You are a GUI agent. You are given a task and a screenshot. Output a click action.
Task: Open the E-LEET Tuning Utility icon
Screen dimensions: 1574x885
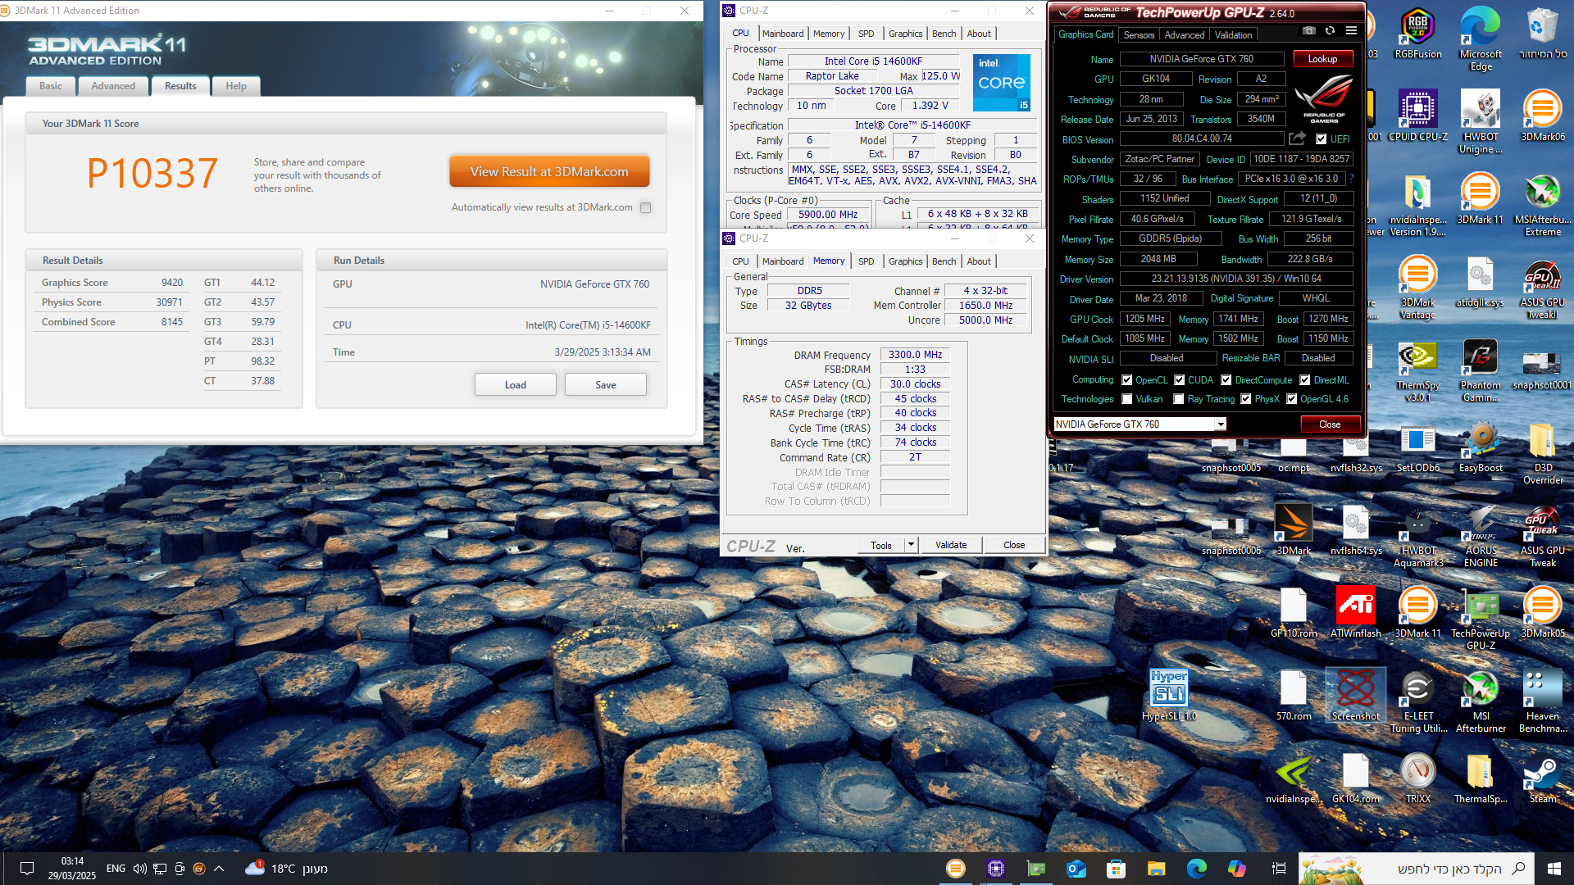pyautogui.click(x=1418, y=701)
